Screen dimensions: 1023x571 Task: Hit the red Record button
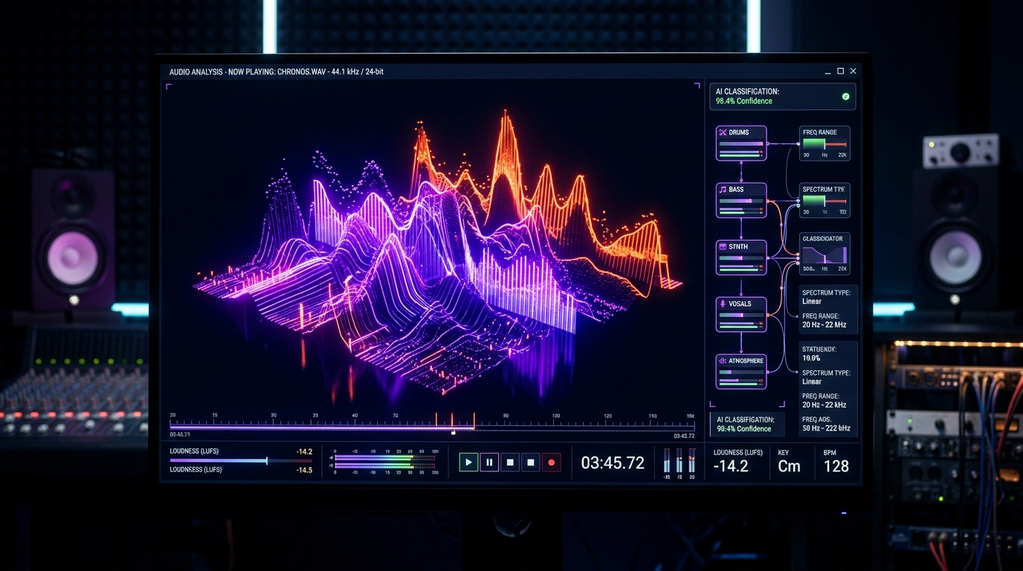[551, 462]
